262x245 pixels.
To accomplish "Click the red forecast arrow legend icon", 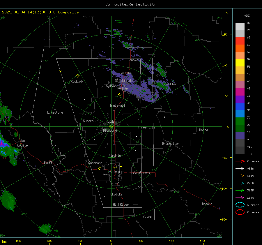I will [x=240, y=161].
